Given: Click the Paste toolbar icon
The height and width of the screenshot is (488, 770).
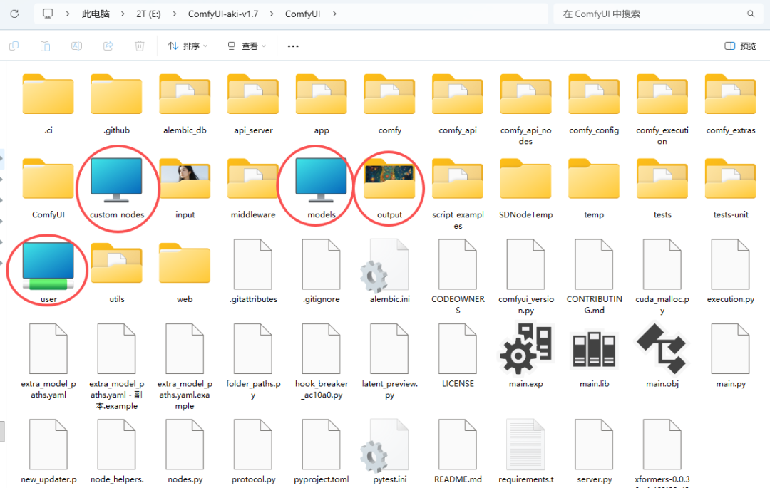Looking at the screenshot, I should click(45, 46).
